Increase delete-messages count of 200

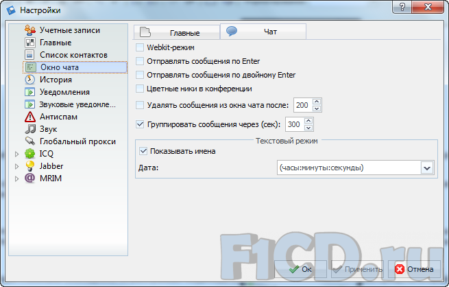[x=317, y=102]
